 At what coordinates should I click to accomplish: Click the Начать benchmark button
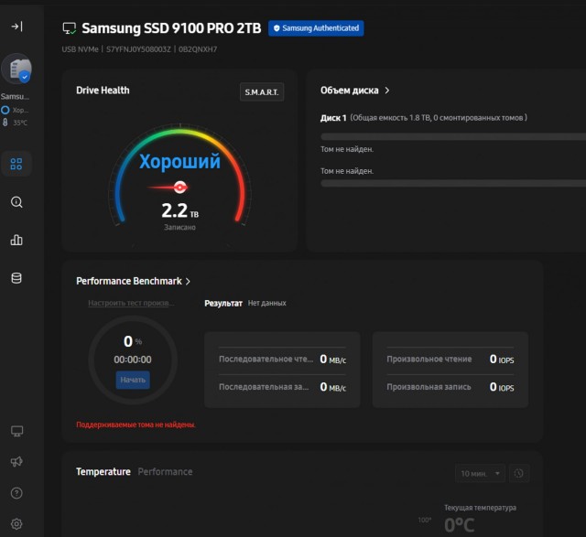133,380
